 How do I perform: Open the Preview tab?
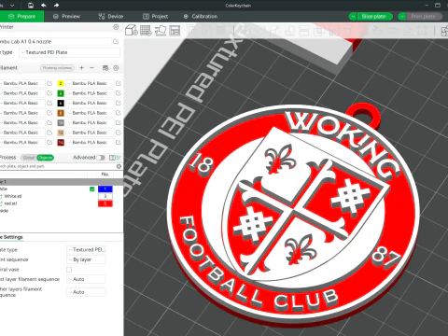tap(66, 16)
